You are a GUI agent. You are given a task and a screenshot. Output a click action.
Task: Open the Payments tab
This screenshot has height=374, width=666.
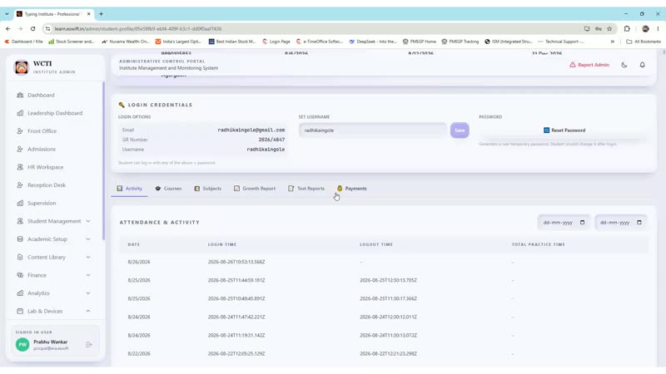click(x=351, y=189)
